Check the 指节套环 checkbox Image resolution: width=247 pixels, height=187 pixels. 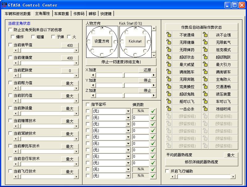[x=88, y=104]
